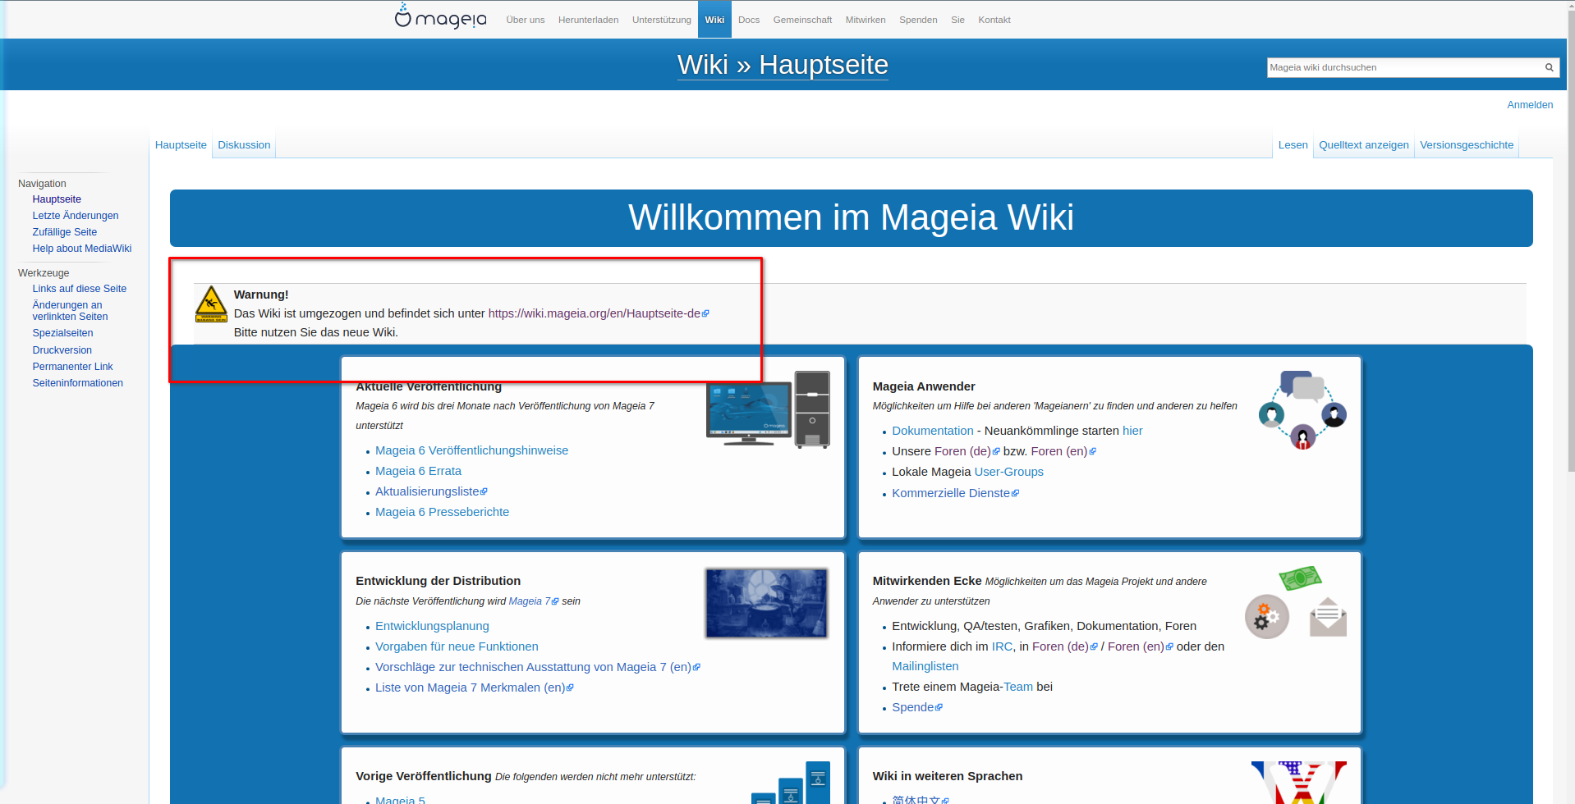This screenshot has height=804, width=1575.
Task: Open Gemeinschaft in the top navigation
Action: coord(802,20)
